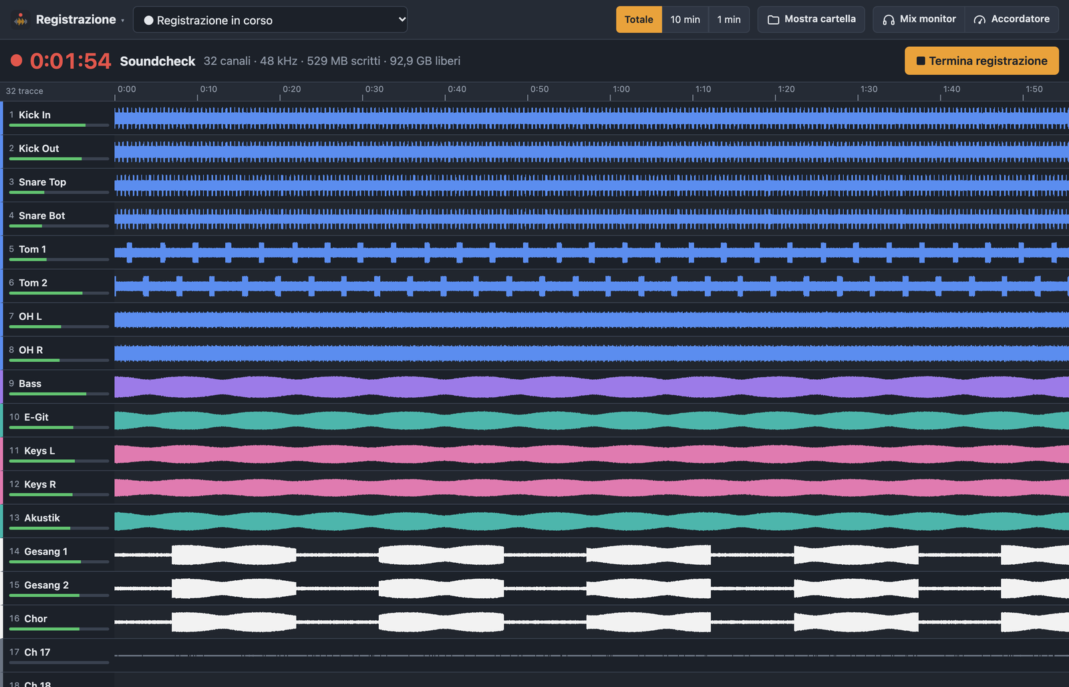Switch to the 10 min view
The width and height of the screenshot is (1069, 687).
click(685, 19)
